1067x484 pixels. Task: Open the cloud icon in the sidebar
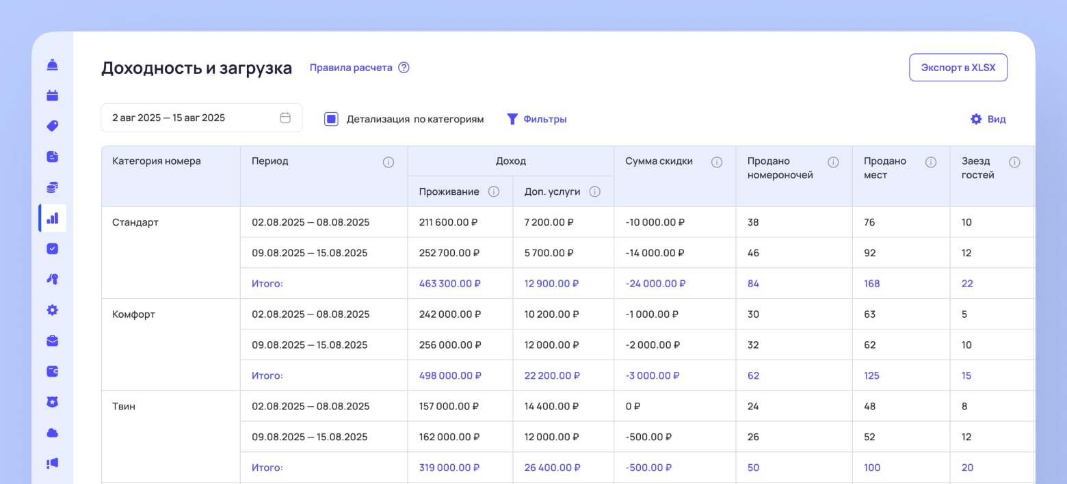coord(52,433)
